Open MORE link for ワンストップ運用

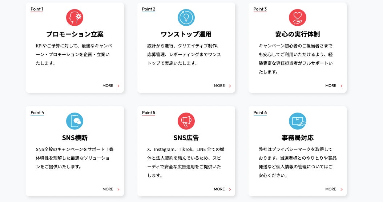coord(219,86)
